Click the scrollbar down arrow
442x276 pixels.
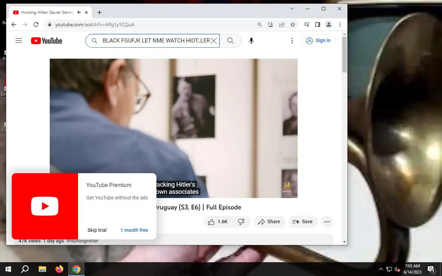[x=344, y=242]
